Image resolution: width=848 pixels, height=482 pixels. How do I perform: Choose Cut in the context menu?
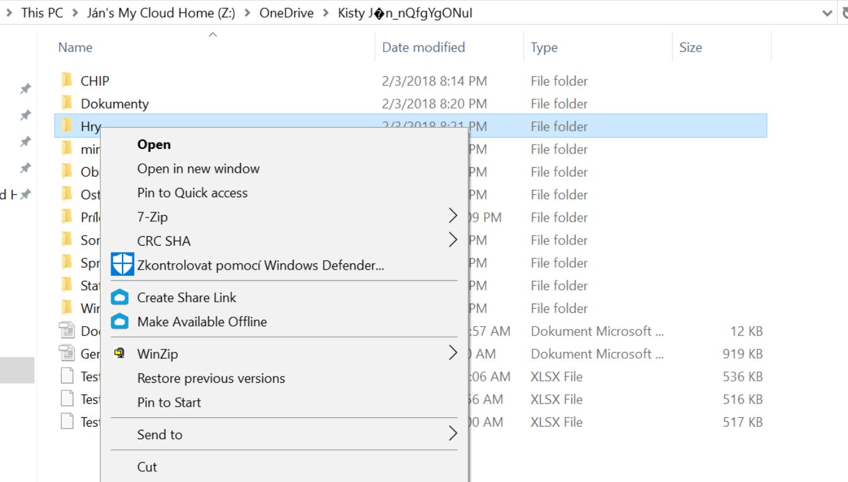point(147,467)
